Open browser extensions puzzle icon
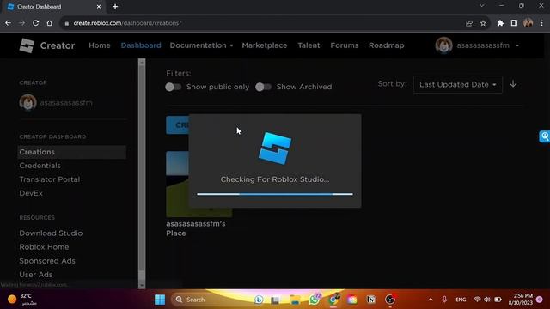Image resolution: width=550 pixels, height=309 pixels. (x=500, y=23)
